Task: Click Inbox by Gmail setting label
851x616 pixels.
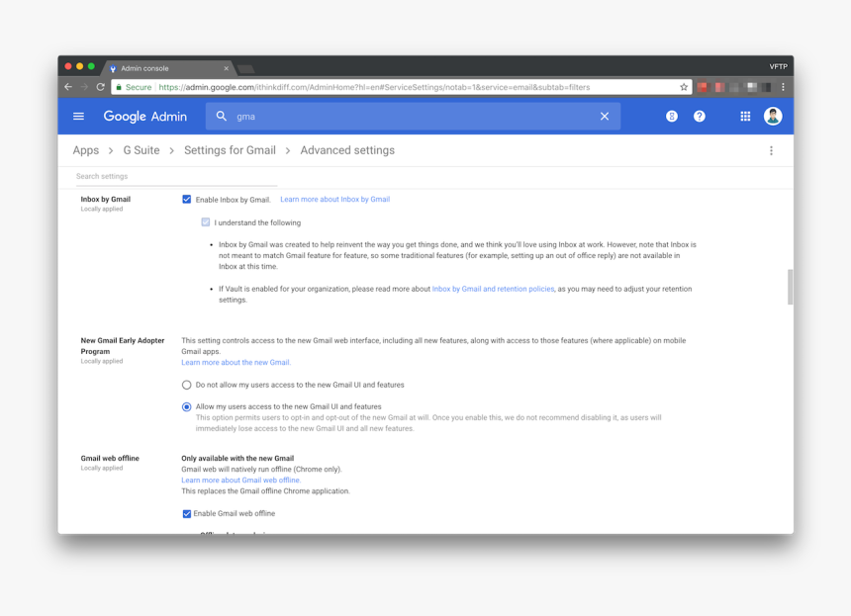Action: click(x=105, y=199)
